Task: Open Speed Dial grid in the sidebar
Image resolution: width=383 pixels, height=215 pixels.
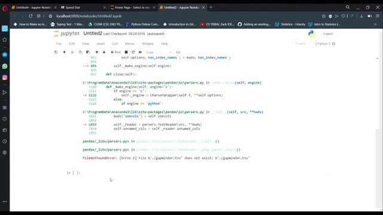Action: 5,107
